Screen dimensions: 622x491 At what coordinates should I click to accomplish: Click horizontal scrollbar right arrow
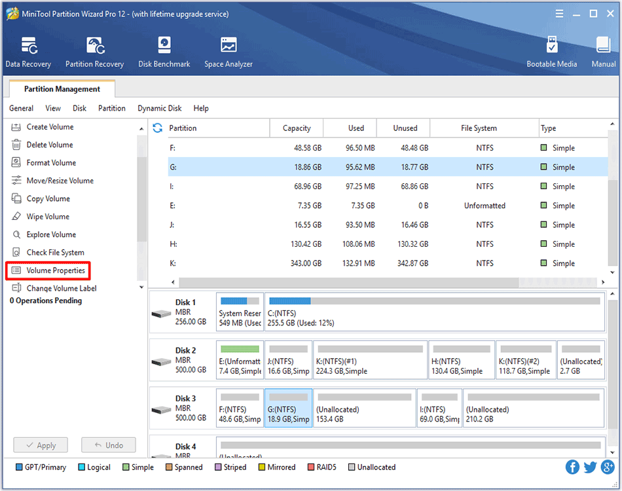coord(603,282)
